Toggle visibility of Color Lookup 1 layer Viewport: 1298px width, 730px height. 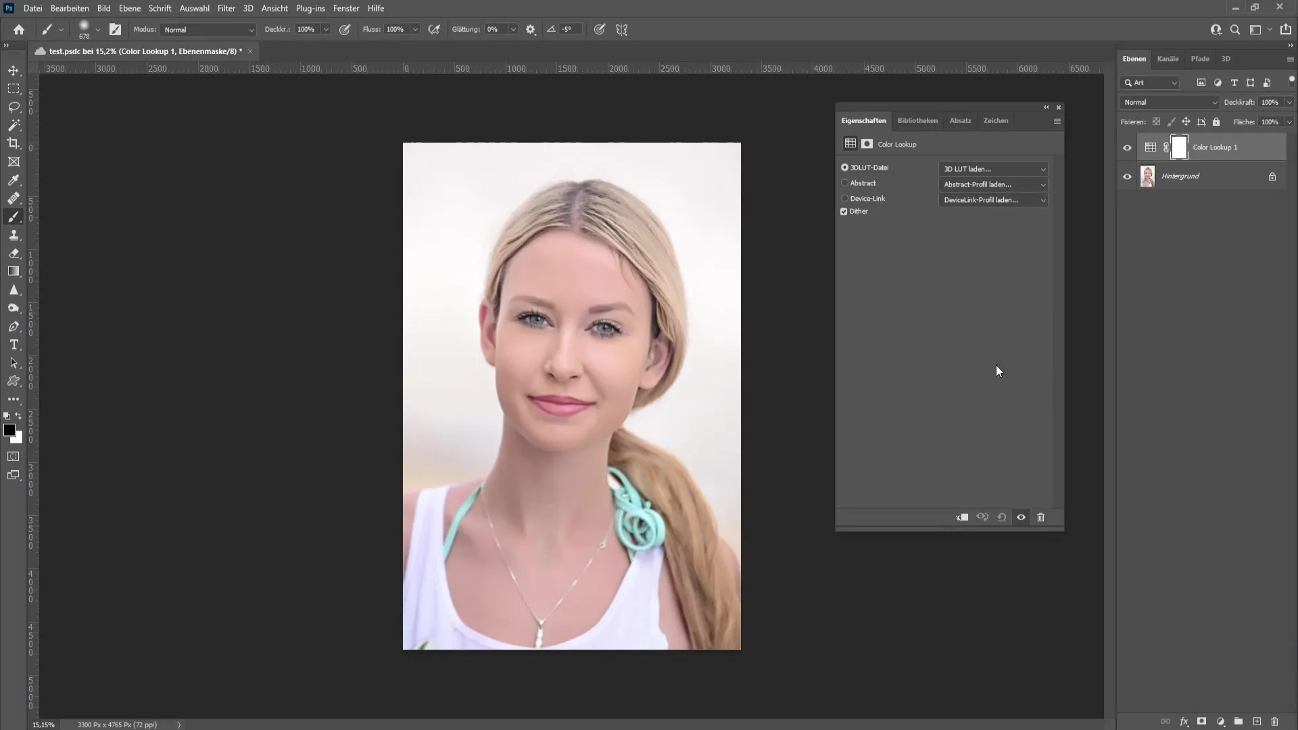click(x=1127, y=147)
